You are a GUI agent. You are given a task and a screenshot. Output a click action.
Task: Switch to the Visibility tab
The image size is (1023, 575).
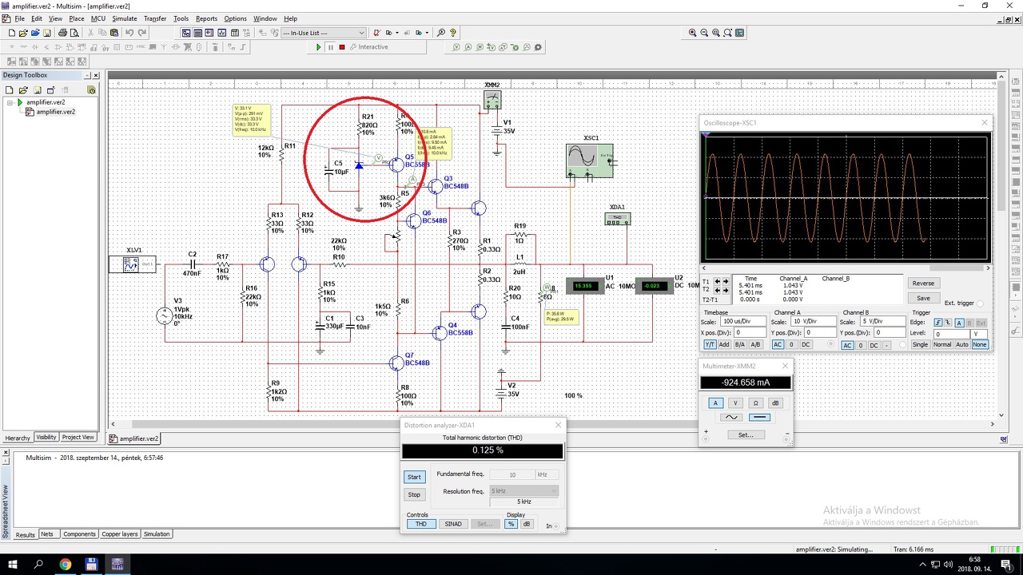pyautogui.click(x=46, y=438)
